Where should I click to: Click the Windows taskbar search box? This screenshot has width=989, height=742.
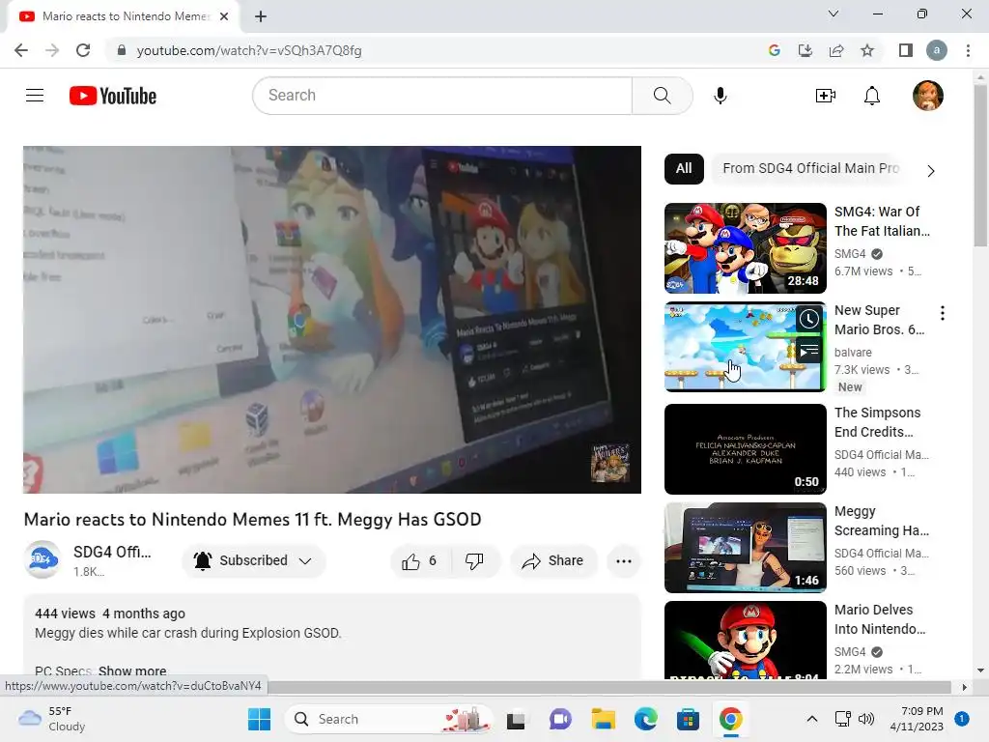tap(388, 719)
